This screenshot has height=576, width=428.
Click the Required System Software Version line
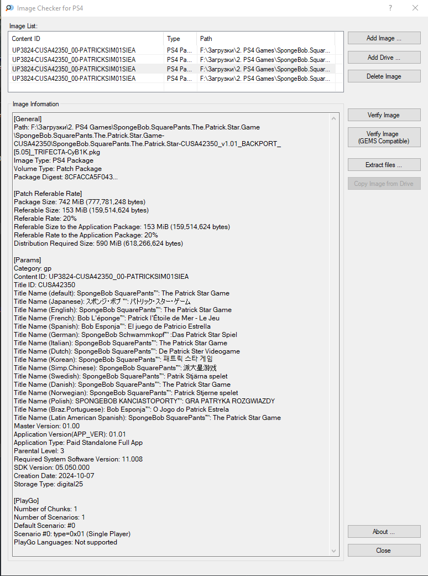pos(78,459)
